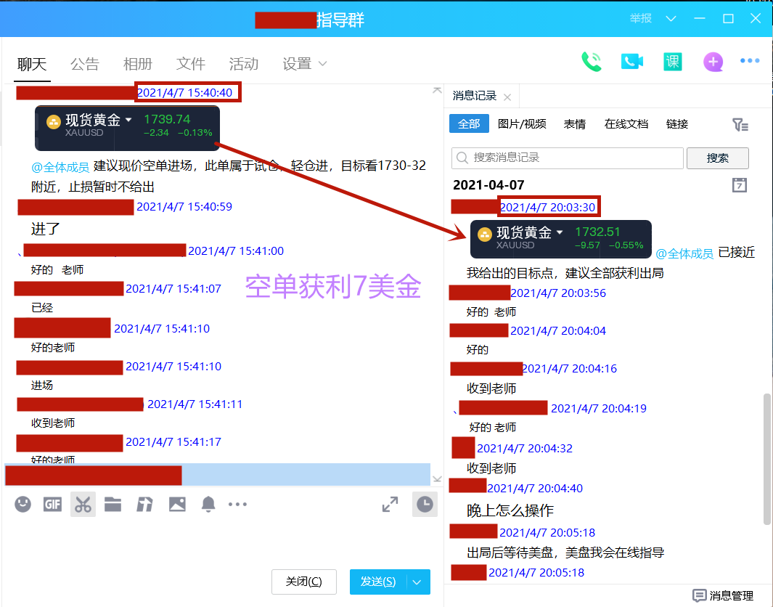Start a voice call with the group
This screenshot has width=773, height=607.
[x=591, y=62]
